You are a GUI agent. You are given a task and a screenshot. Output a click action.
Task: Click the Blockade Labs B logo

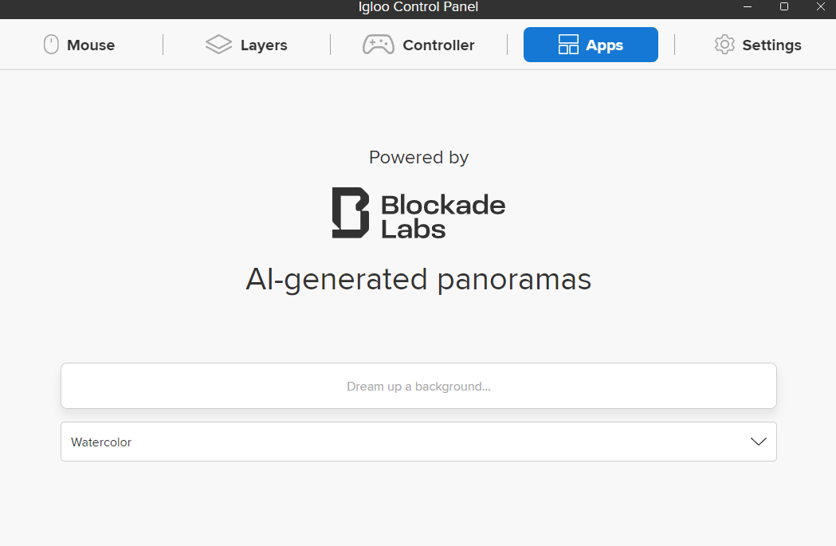click(x=351, y=213)
